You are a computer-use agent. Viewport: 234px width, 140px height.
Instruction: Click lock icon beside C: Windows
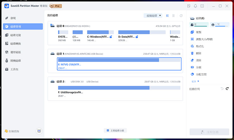click(111, 37)
